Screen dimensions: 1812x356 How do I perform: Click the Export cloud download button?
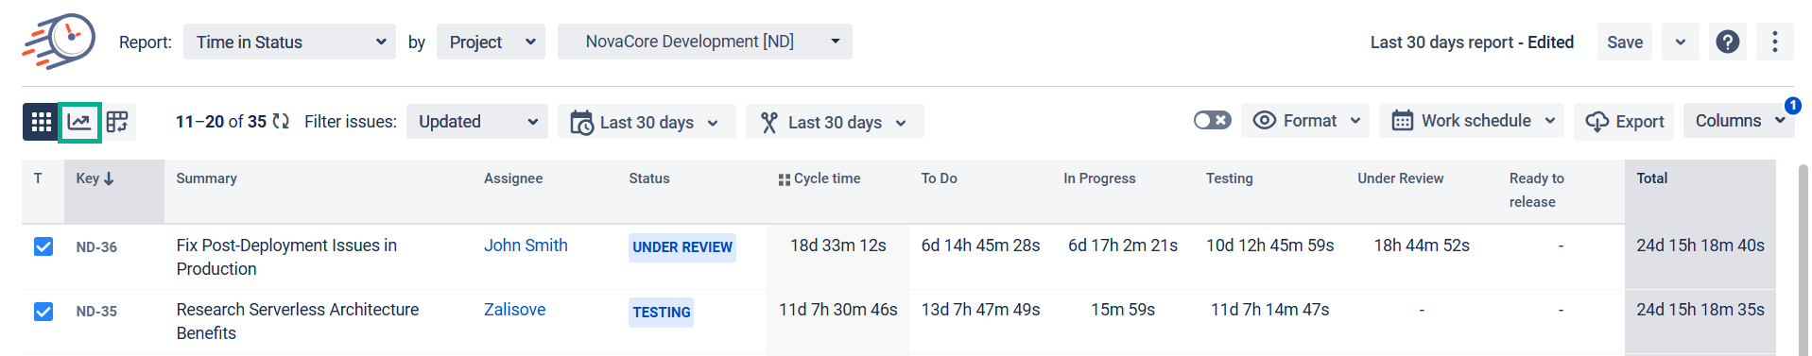1624,122
